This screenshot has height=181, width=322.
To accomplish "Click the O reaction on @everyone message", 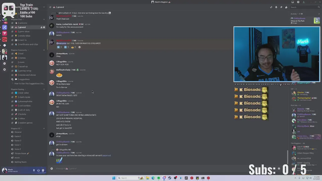I will pos(66,47).
